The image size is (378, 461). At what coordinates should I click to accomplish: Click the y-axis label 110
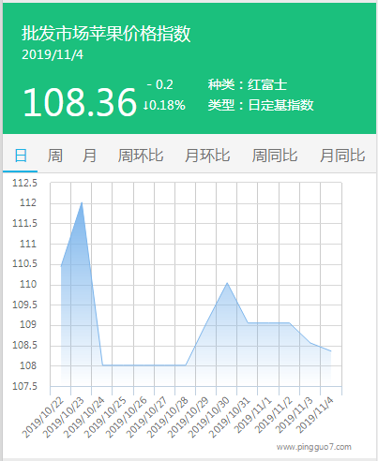[x=28, y=285]
